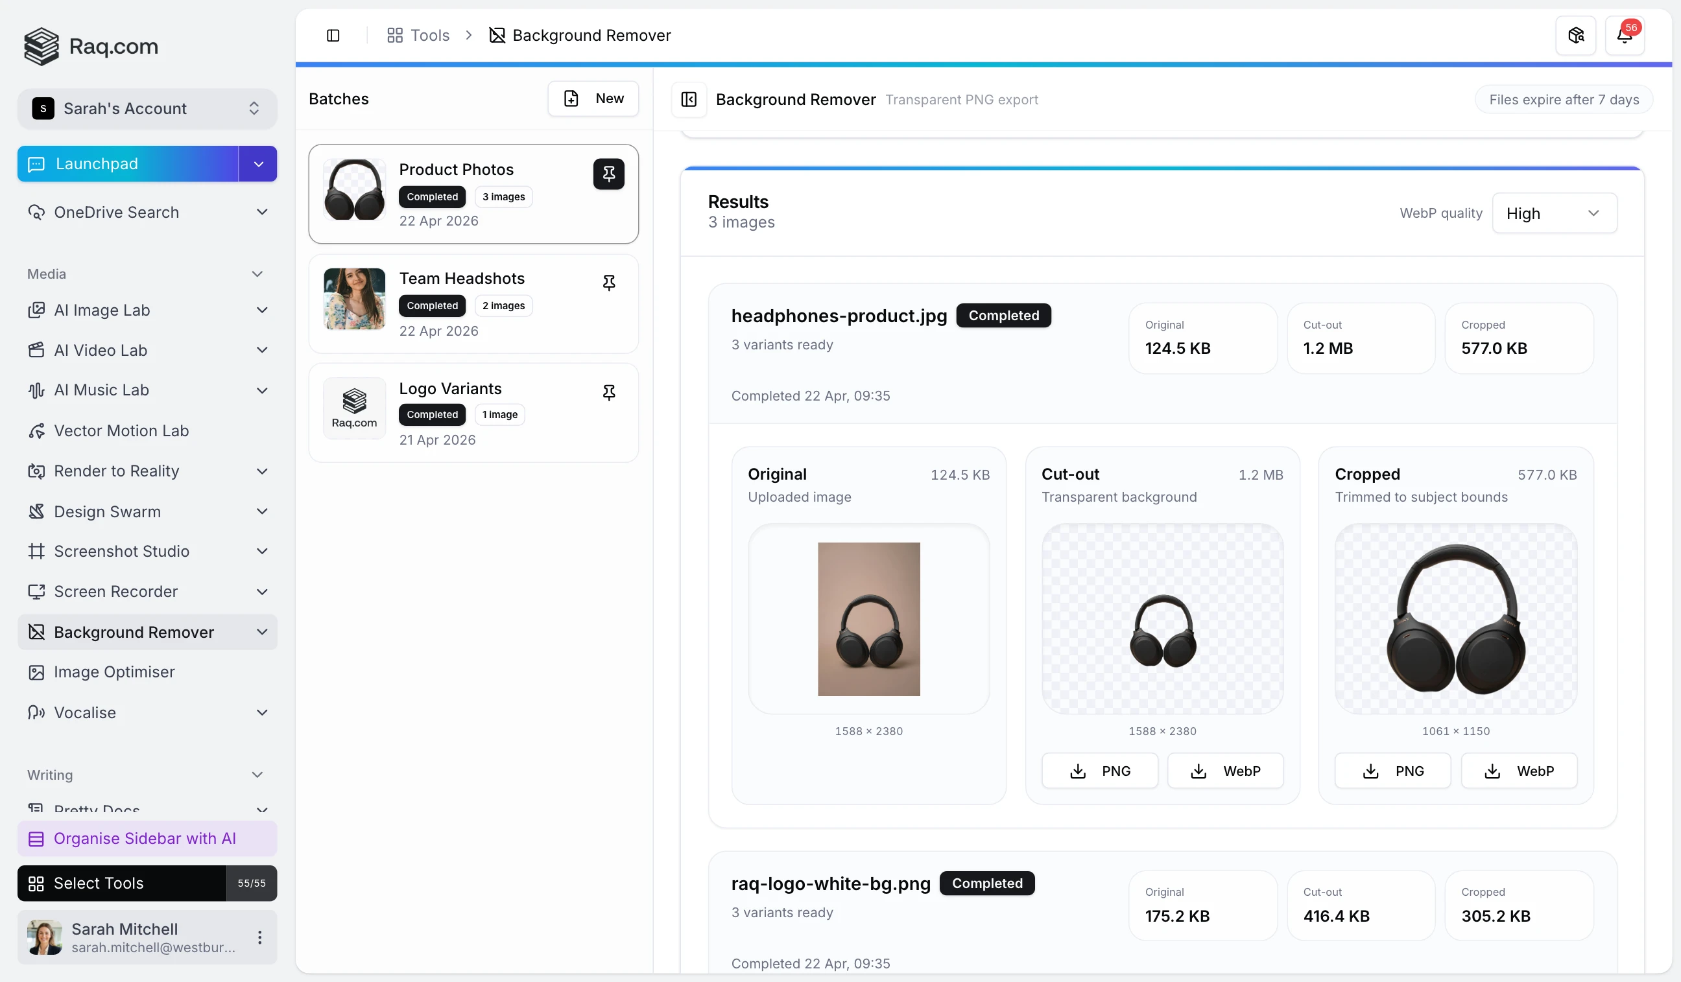Open the WebP quality dropdown
1681x982 pixels.
point(1554,213)
